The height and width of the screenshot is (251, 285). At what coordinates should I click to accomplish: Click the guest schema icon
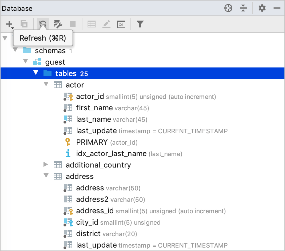pyautogui.click(x=37, y=62)
